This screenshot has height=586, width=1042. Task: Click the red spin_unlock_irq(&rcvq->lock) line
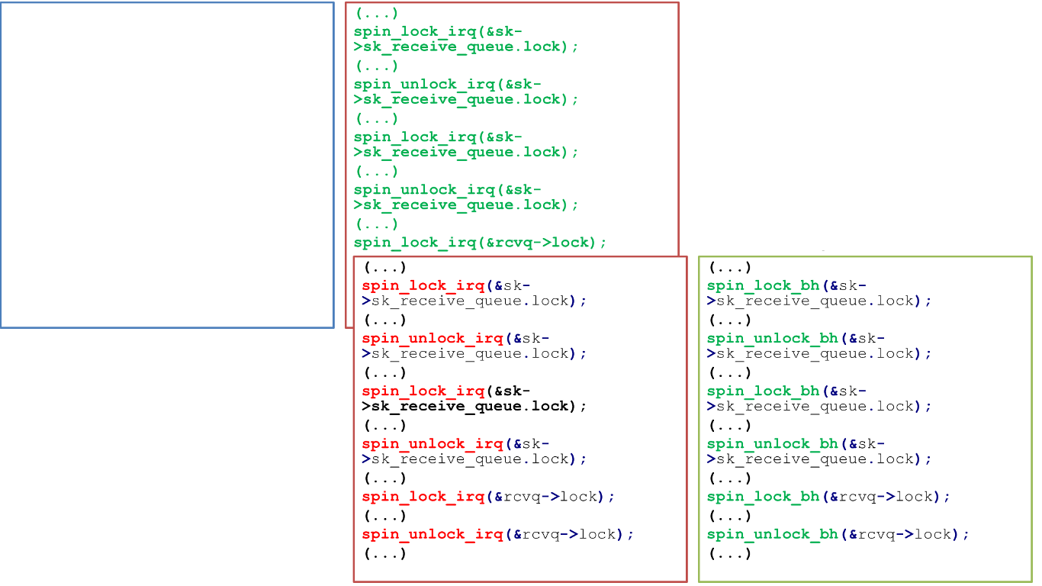pos(497,534)
